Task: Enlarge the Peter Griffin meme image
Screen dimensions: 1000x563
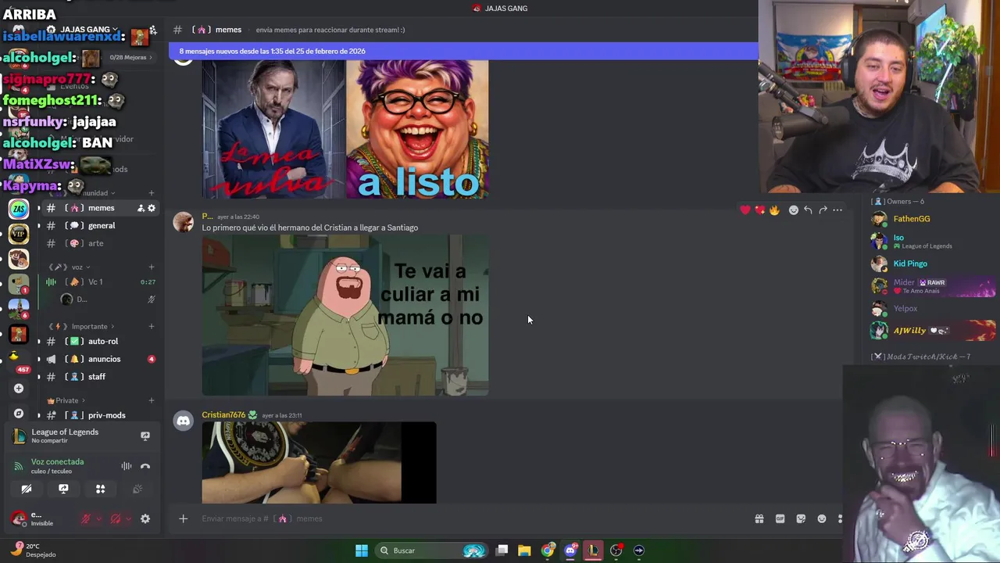Action: click(x=345, y=315)
